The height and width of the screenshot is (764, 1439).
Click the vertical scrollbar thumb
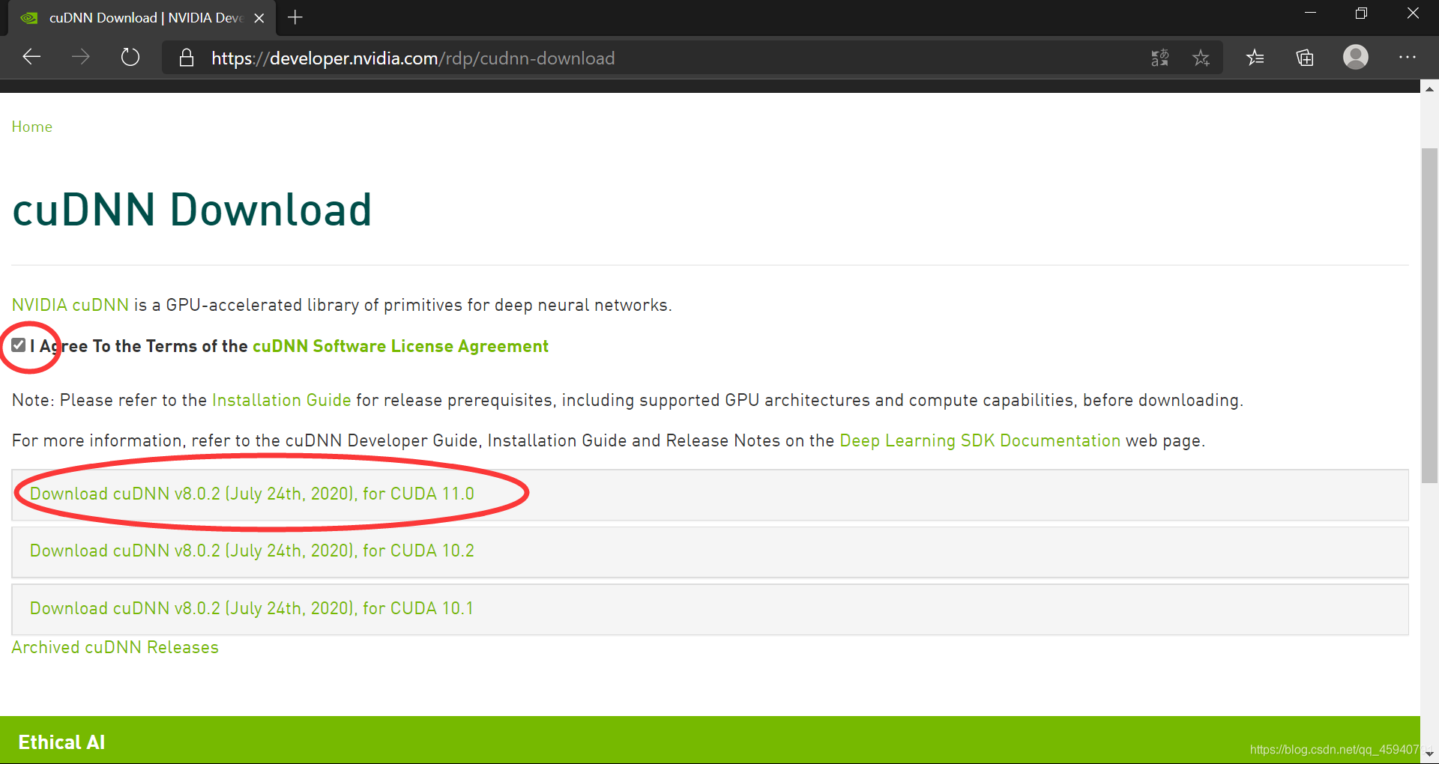click(x=1429, y=315)
